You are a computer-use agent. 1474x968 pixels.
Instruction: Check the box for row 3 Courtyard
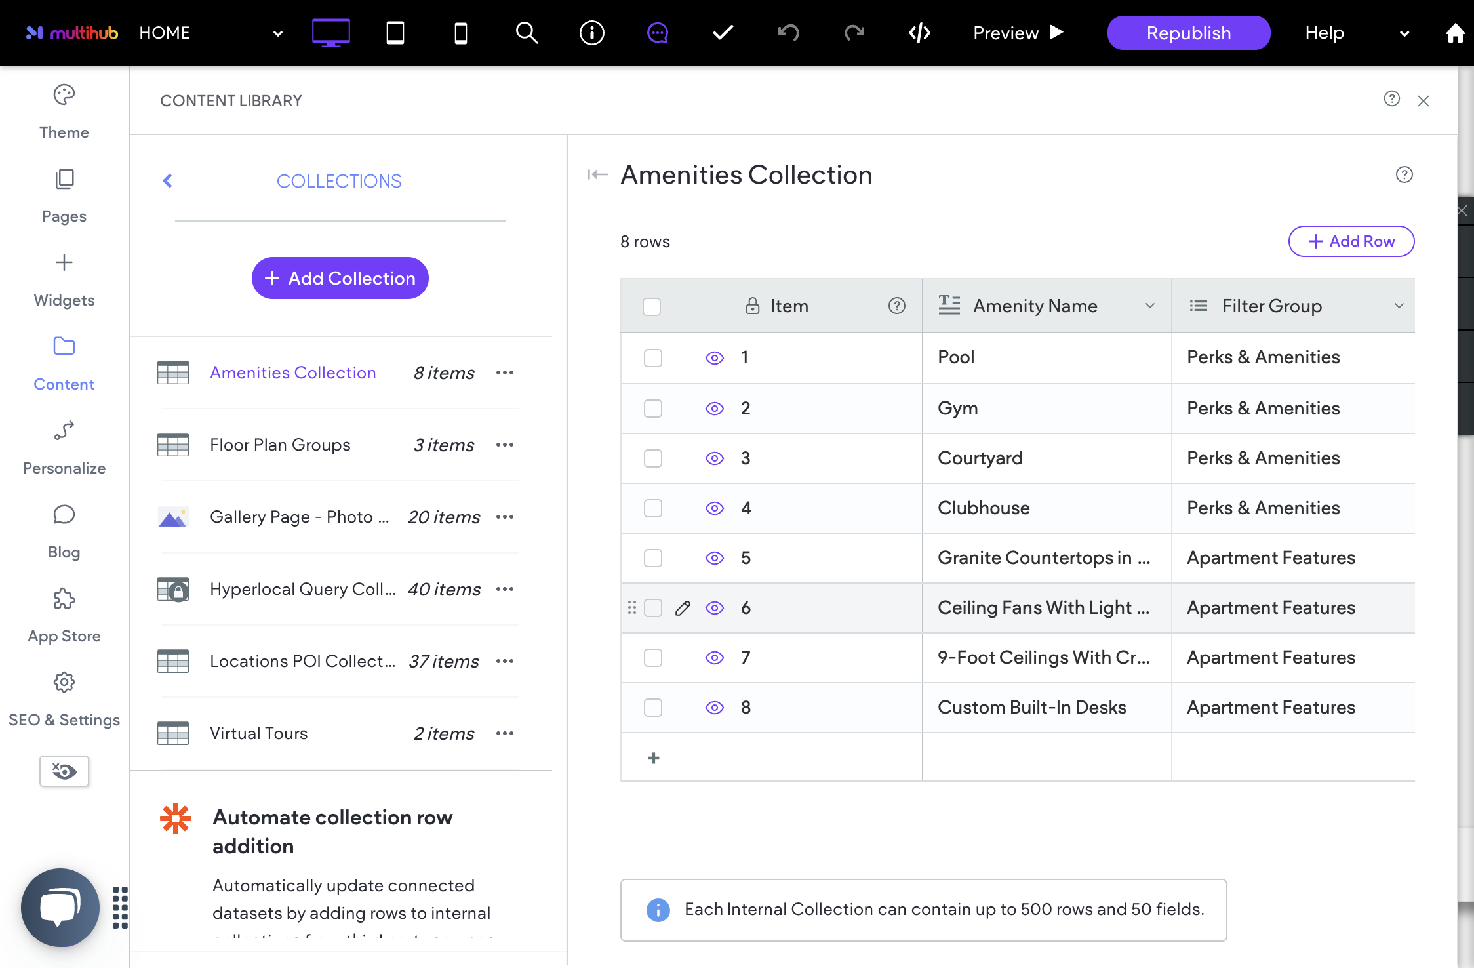[653, 458]
